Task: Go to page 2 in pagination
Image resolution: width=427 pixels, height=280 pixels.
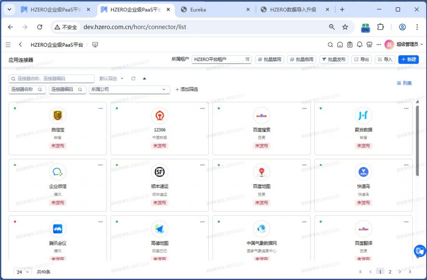Action: coord(390,272)
